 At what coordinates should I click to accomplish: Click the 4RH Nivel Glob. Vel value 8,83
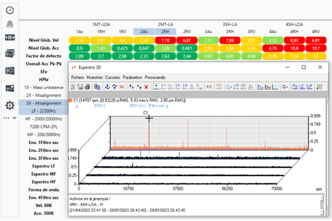[x=294, y=40]
